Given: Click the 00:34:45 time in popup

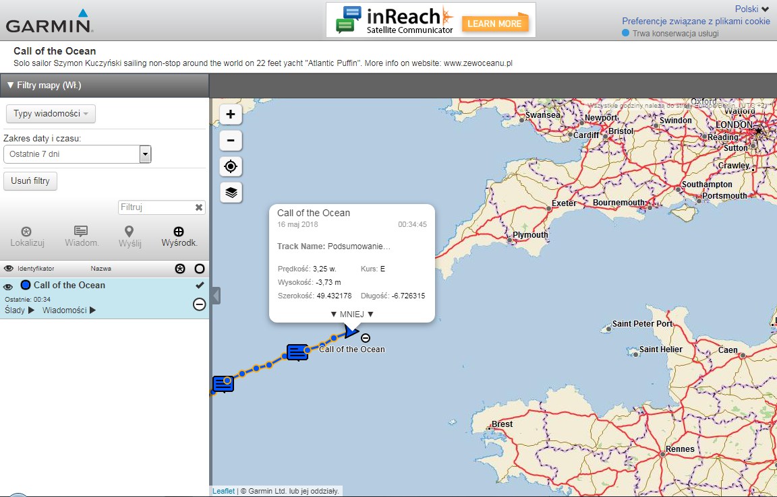Looking at the screenshot, I should (412, 225).
